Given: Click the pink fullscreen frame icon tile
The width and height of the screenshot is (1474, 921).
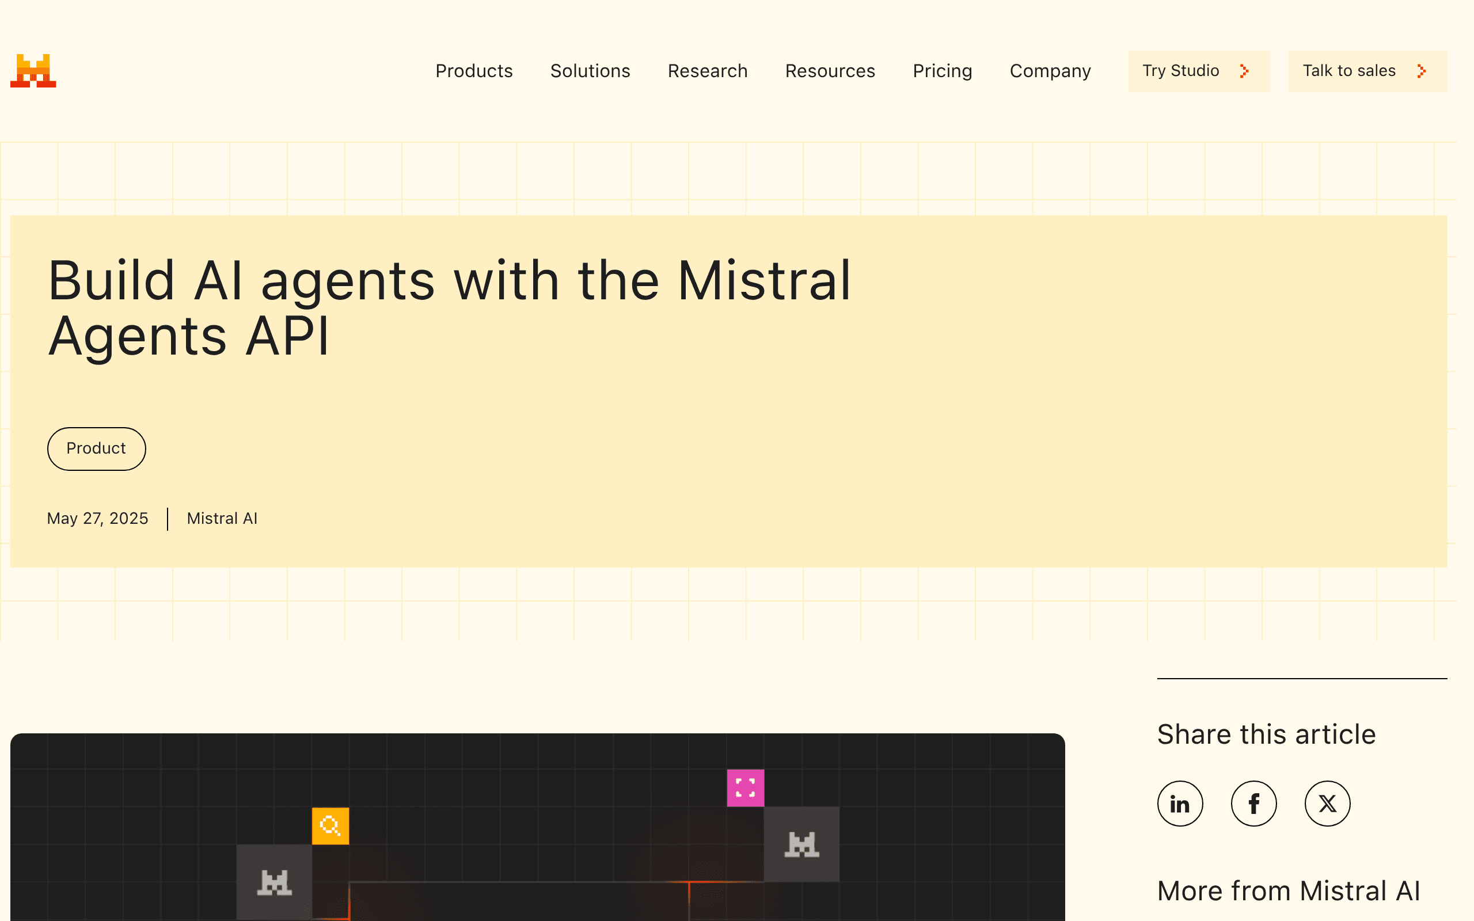Looking at the screenshot, I should [x=746, y=787].
